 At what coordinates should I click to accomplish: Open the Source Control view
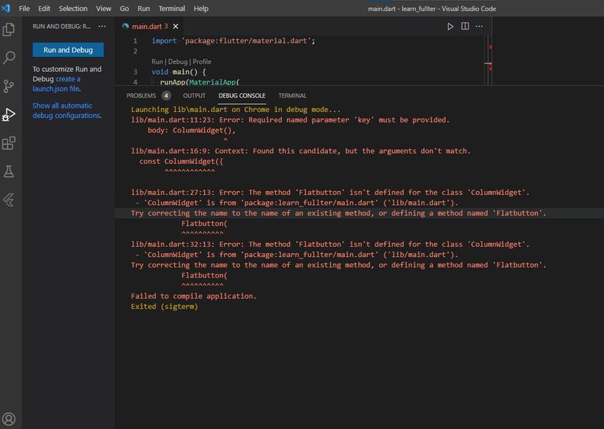coord(10,86)
